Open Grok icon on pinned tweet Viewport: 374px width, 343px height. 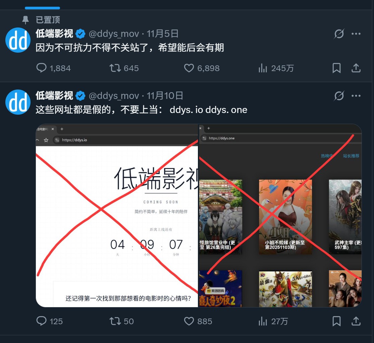tap(339, 34)
